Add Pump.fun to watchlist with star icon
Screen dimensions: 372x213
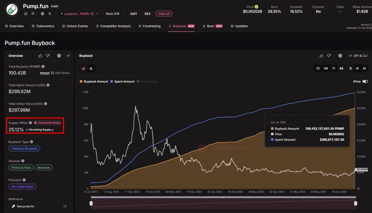coord(26,14)
